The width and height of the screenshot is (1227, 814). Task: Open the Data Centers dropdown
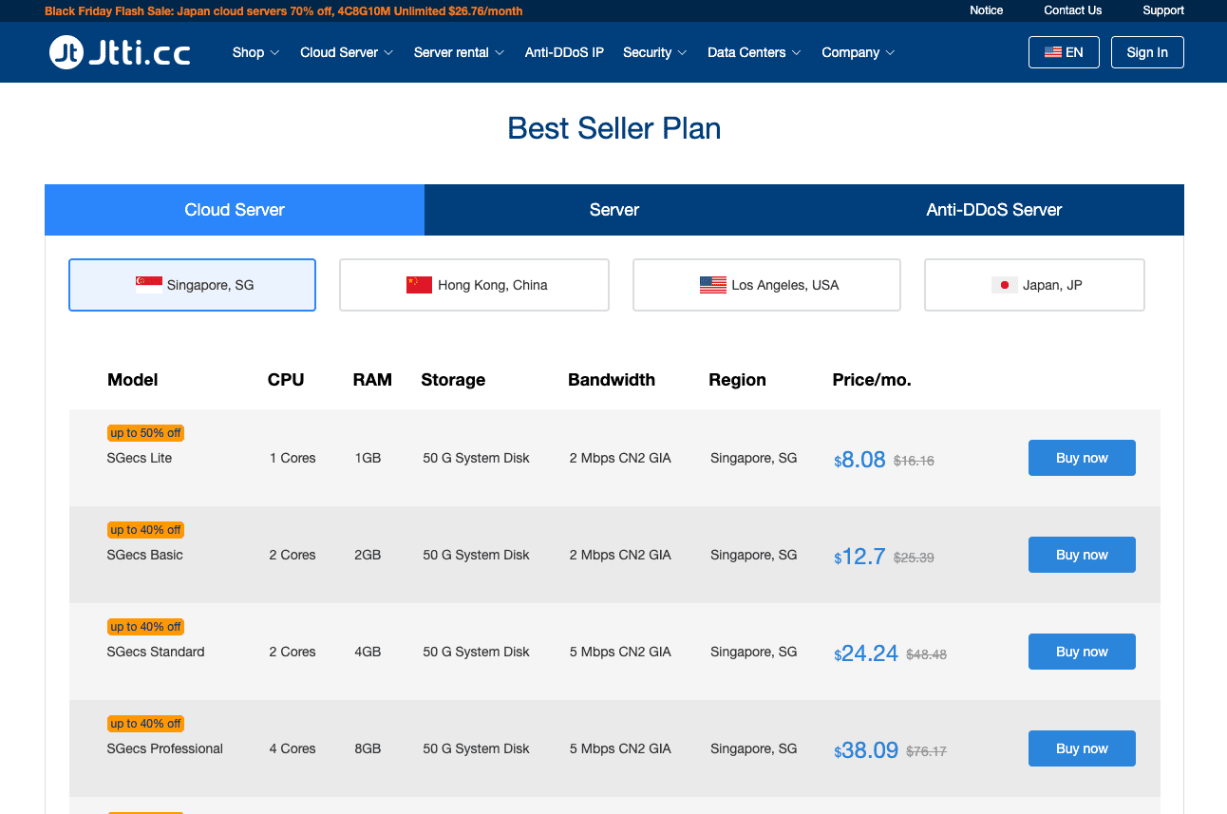[x=754, y=52]
